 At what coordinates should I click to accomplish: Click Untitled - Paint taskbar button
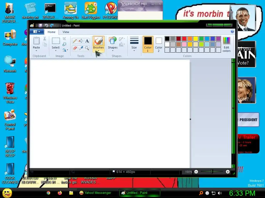(x=139, y=193)
